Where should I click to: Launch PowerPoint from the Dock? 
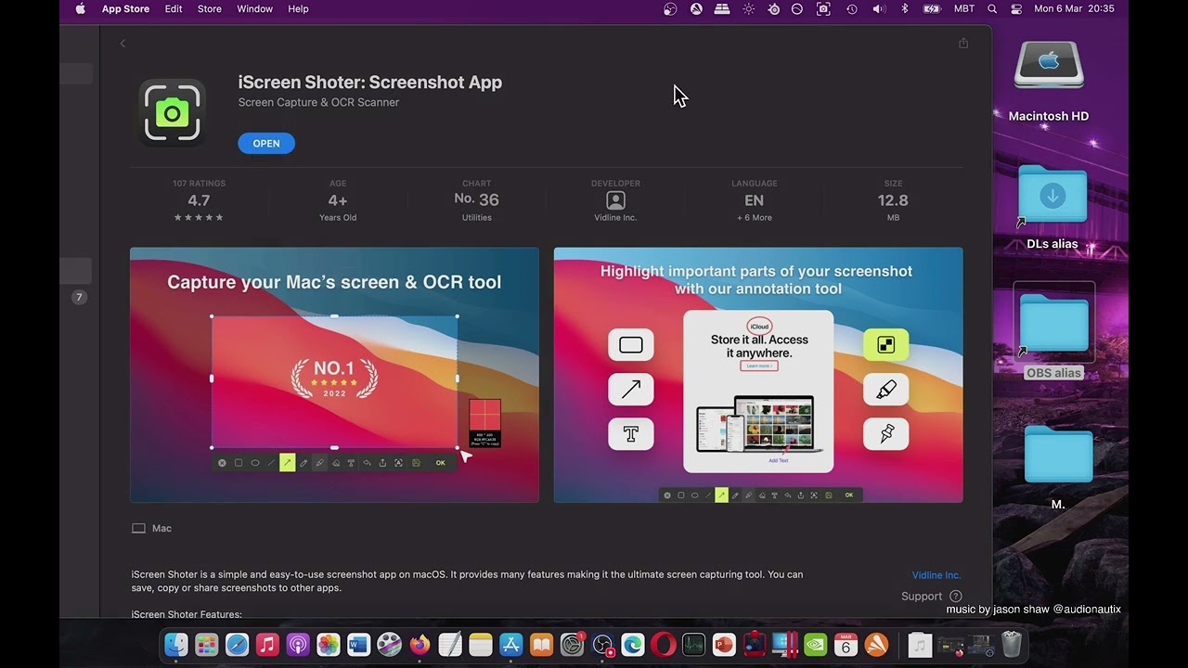point(724,644)
